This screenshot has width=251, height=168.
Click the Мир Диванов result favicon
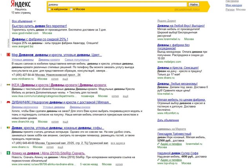click(8, 55)
